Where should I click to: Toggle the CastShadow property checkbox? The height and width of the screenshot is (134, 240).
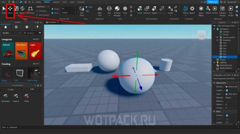tap(227, 91)
